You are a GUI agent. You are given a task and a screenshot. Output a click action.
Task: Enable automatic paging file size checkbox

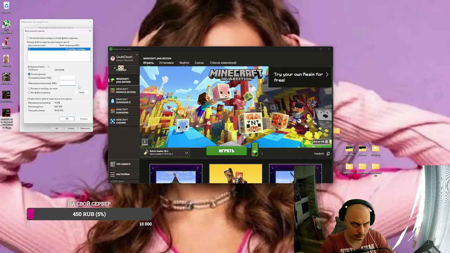tap(28, 38)
